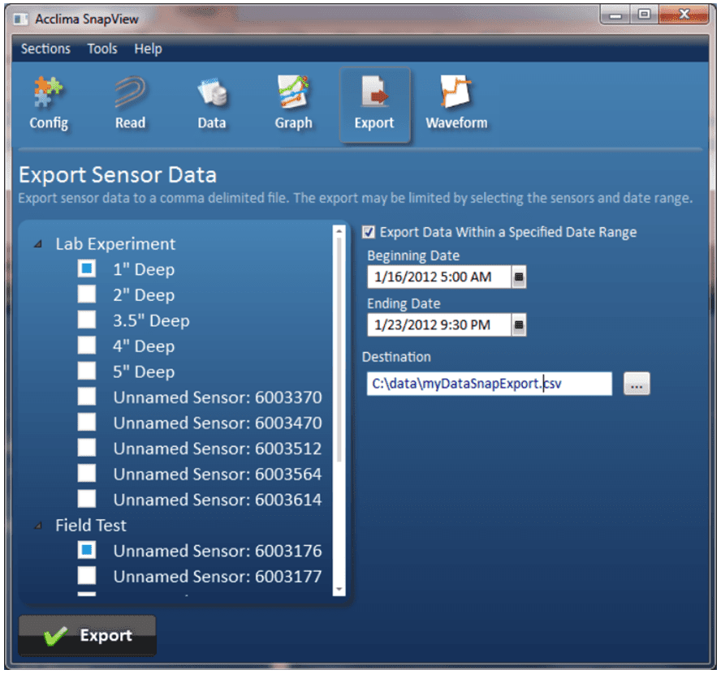Open the Help menu

(148, 49)
